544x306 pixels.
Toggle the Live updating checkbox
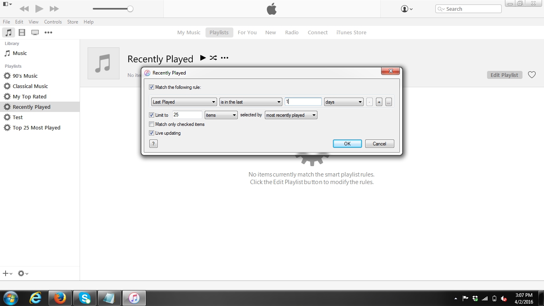[151, 133]
